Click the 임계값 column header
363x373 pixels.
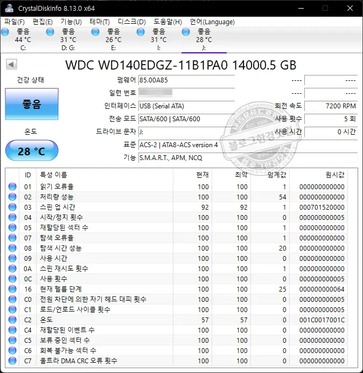pos(270,175)
